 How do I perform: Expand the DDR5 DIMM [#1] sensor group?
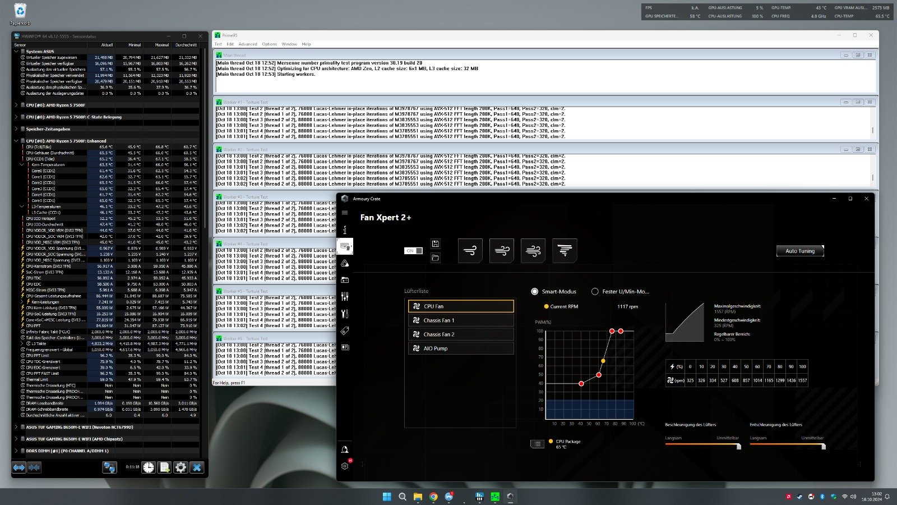point(16,451)
